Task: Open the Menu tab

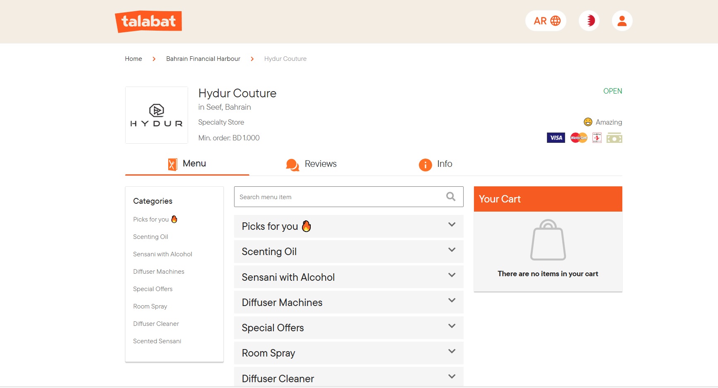Action: [187, 164]
